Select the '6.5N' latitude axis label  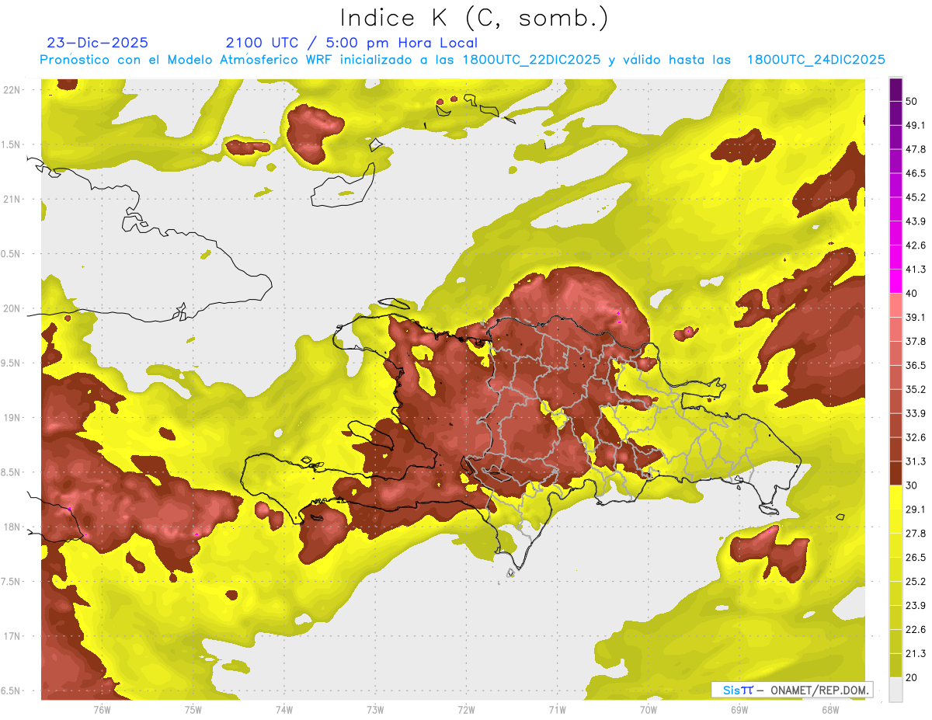(12, 691)
